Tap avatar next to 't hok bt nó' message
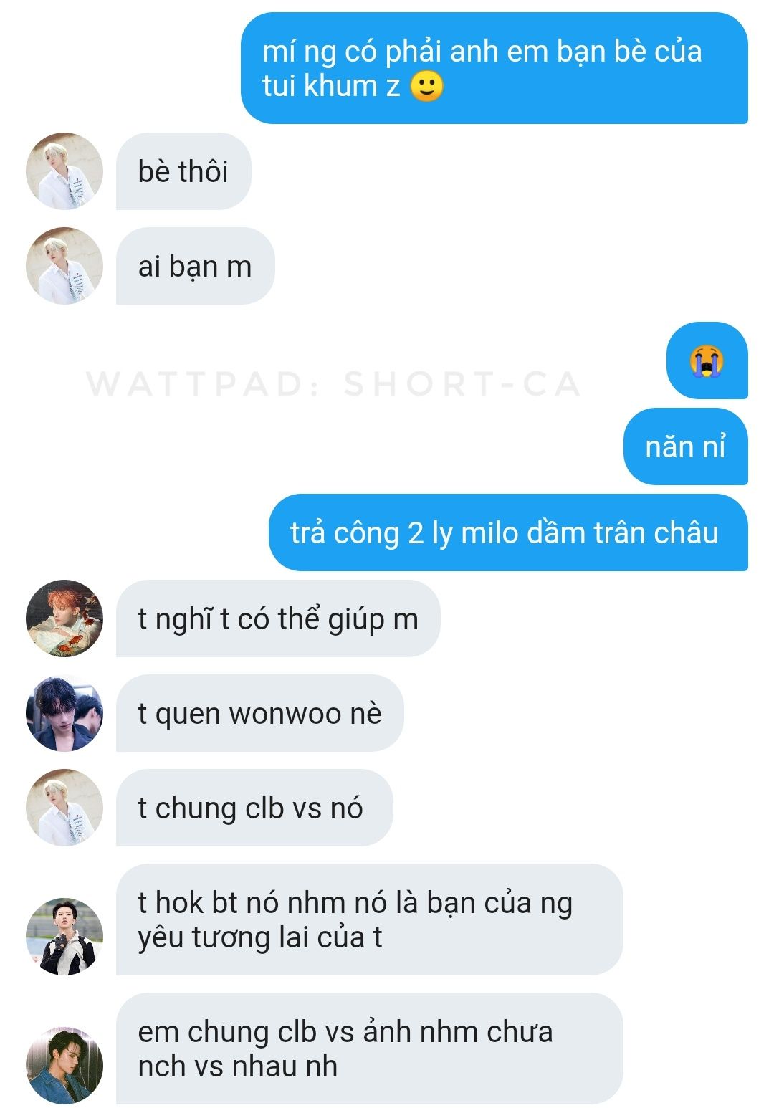 (64, 937)
